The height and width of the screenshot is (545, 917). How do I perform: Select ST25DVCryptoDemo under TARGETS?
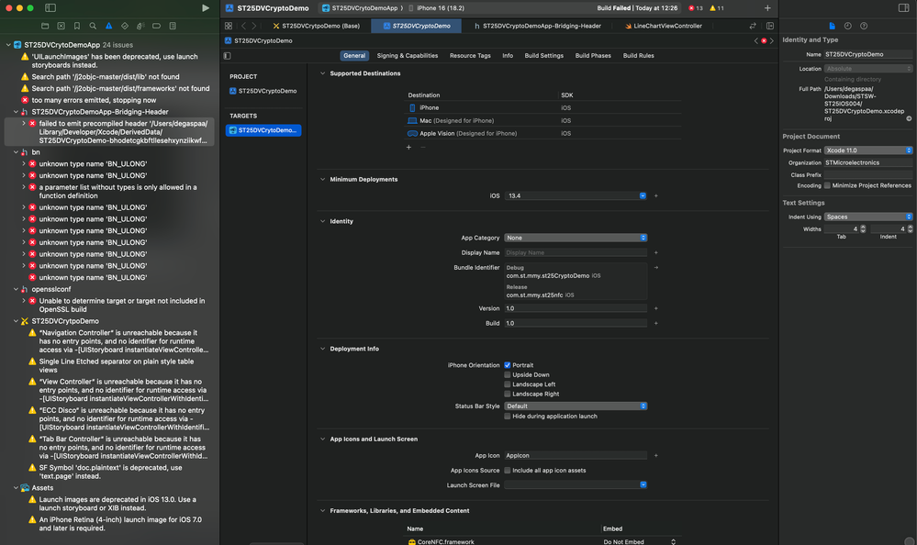tap(264, 130)
